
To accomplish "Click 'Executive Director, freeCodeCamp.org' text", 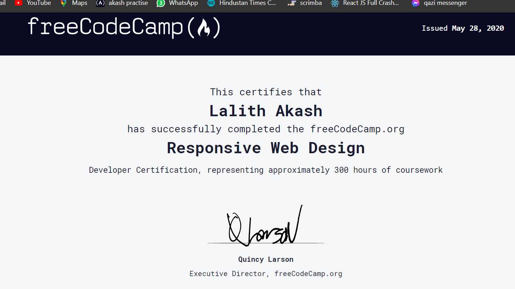I will point(266,274).
